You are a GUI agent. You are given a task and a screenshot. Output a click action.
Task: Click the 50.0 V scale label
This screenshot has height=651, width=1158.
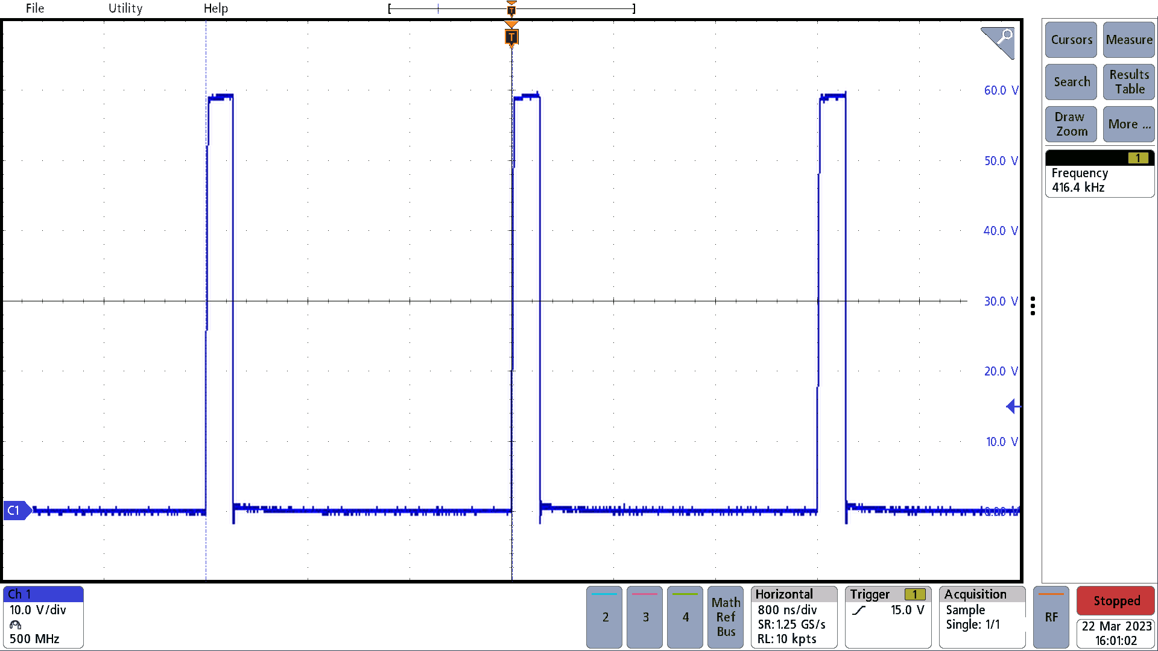1001,161
